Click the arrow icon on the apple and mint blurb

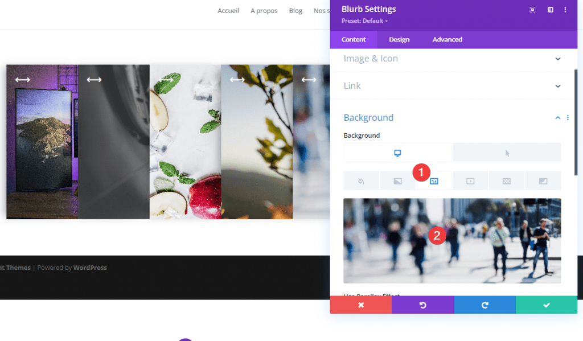pyautogui.click(x=166, y=80)
